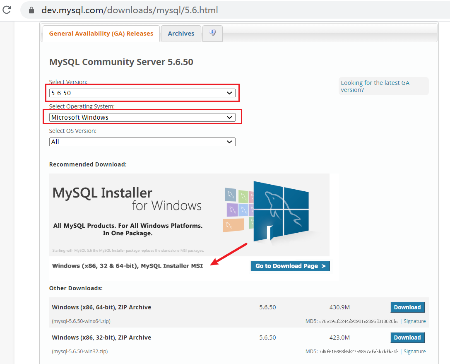Click the padlock site security icon

(x=31, y=10)
